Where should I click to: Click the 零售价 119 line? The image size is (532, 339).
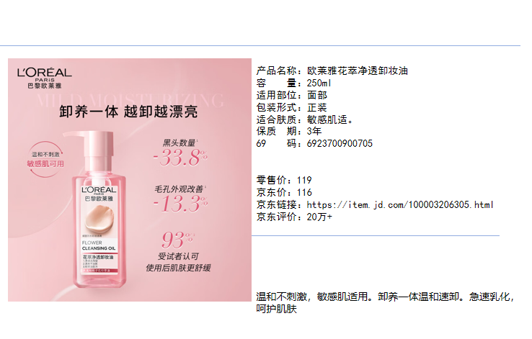click(284, 180)
